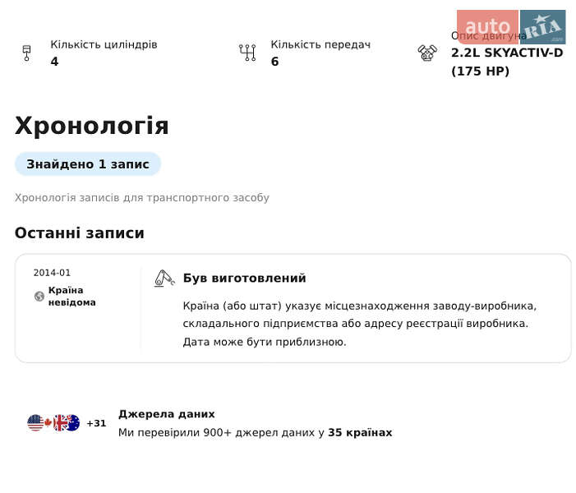The image size is (576, 493).
Task: Click the robot arm manufacturing icon
Action: coord(164,279)
